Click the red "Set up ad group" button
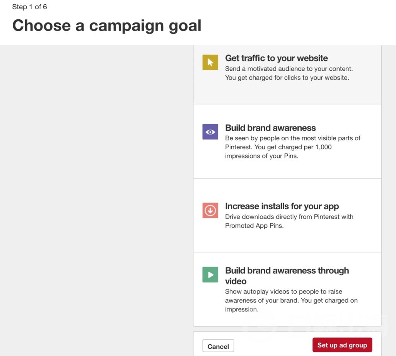Screen dimensions: 396x356 coord(342,345)
